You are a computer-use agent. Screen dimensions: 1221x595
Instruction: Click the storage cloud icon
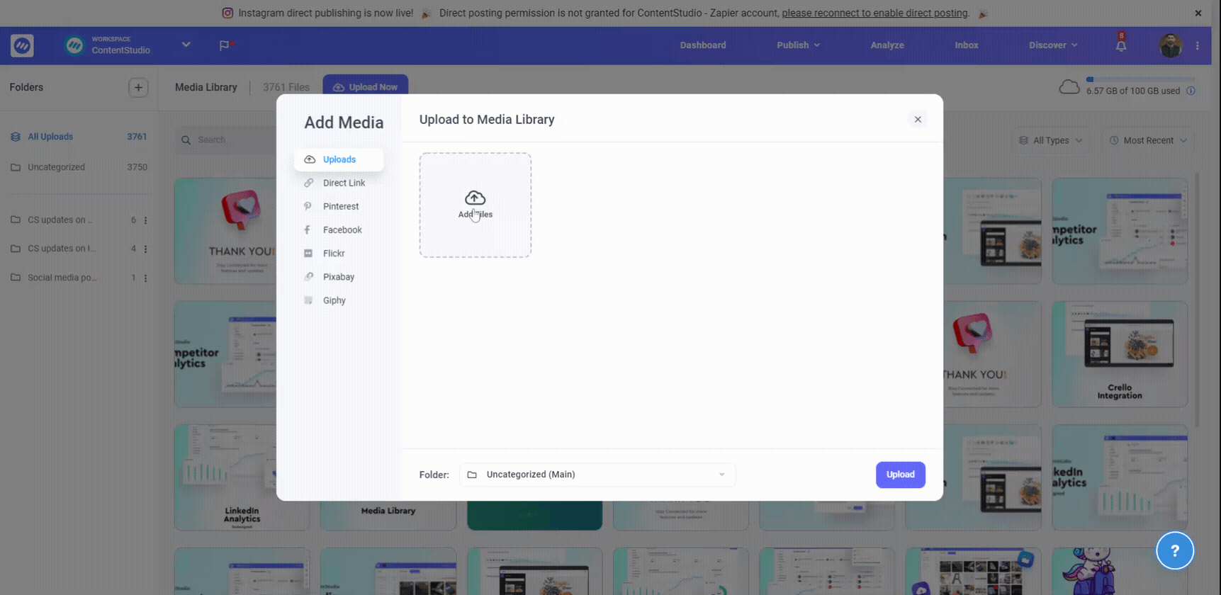[x=1069, y=87]
